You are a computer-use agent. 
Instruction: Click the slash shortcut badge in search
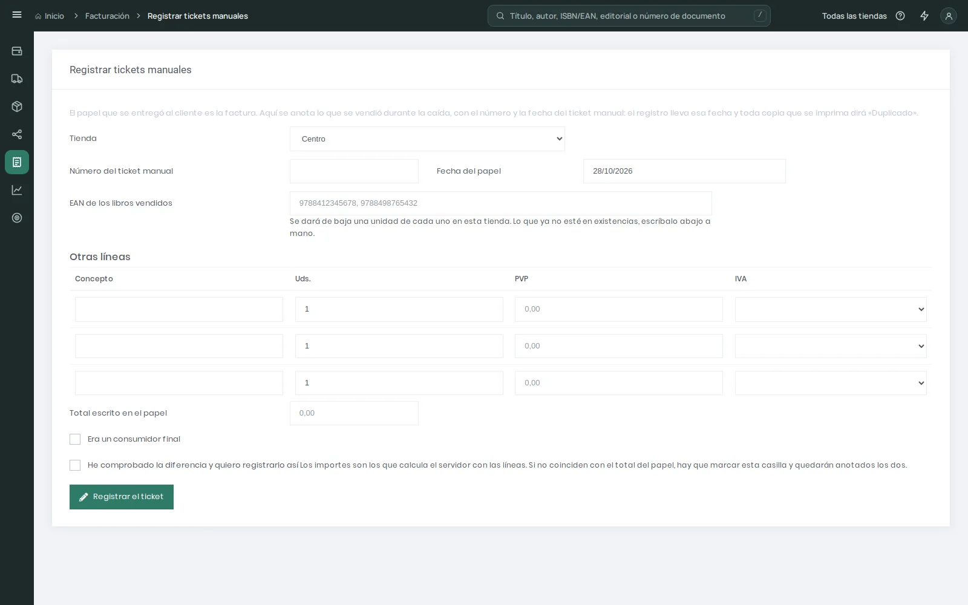coord(760,15)
